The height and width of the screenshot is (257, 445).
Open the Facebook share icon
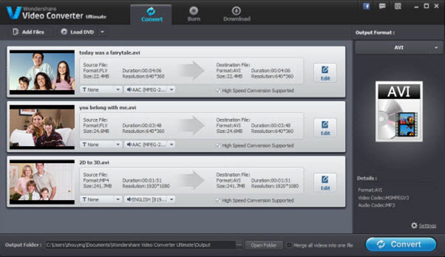click(366, 6)
